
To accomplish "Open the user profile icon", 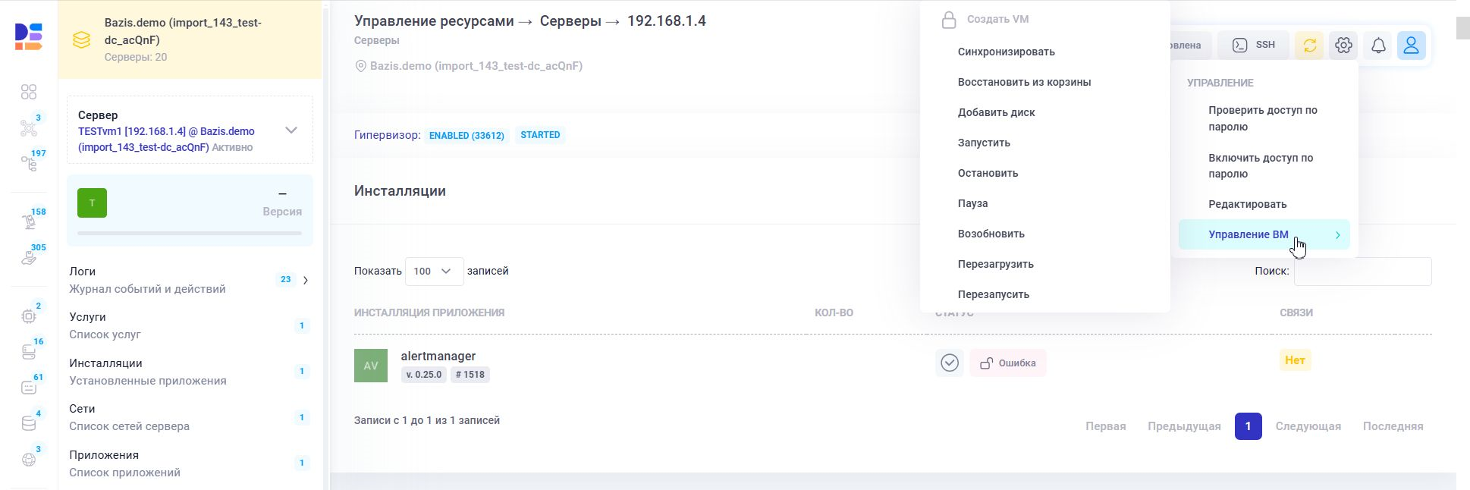I will pos(1411,46).
